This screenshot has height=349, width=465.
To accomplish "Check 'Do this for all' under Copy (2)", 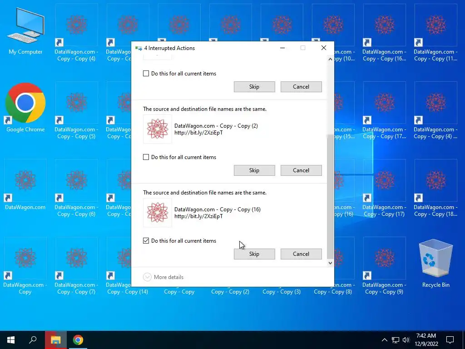I will click(146, 157).
